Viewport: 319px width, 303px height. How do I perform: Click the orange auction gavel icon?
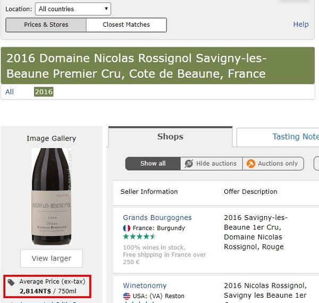[x=251, y=163]
